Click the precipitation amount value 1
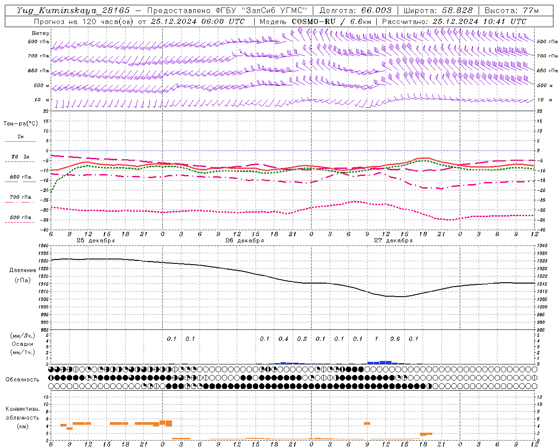 click(376, 339)
